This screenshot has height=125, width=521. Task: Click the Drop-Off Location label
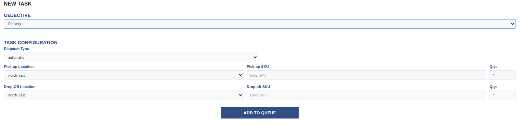pyautogui.click(x=19, y=87)
